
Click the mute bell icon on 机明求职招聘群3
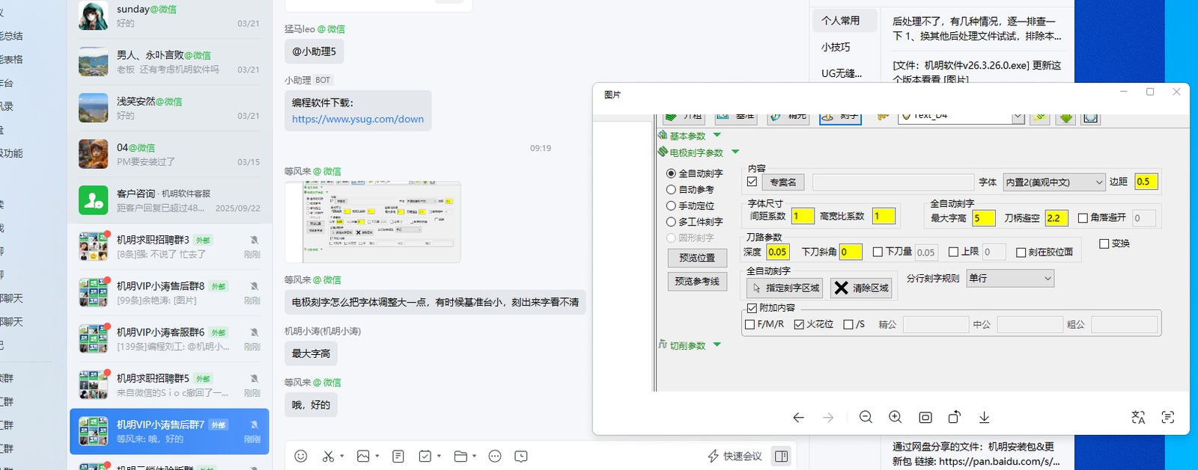pyautogui.click(x=255, y=240)
